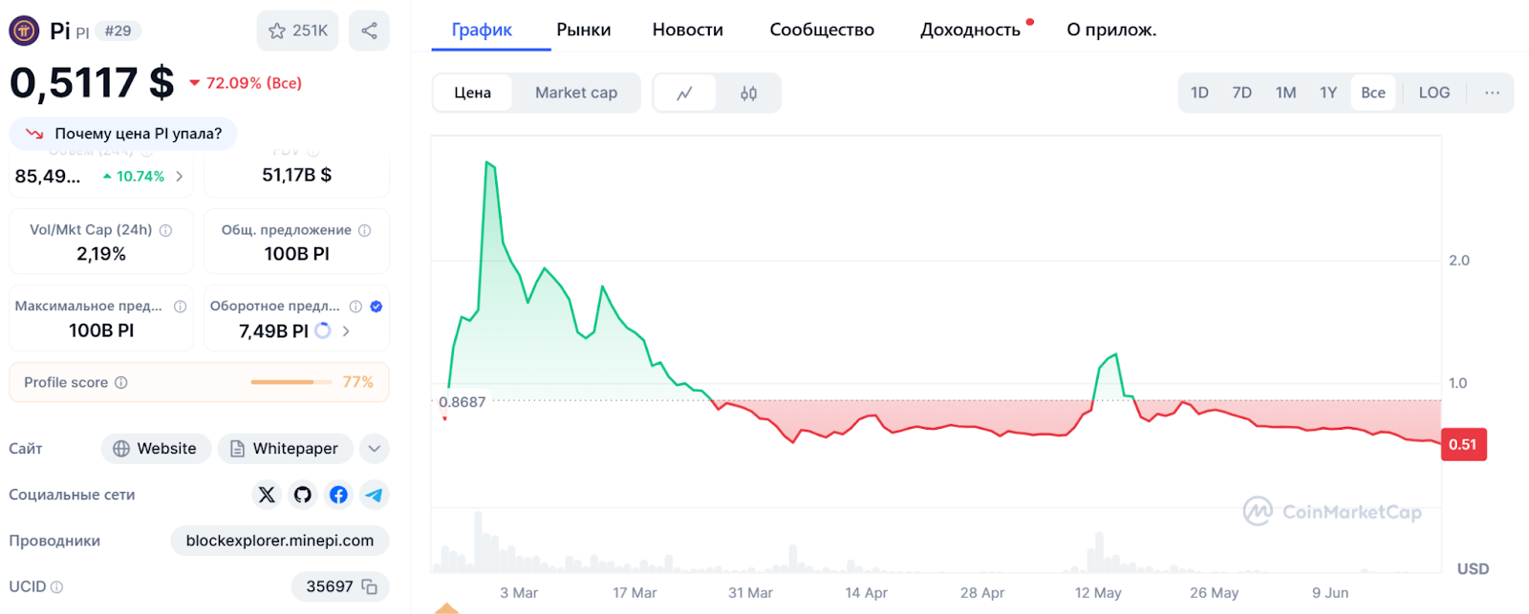Image resolution: width=1529 pixels, height=614 pixels.
Task: Click info icon next to Общ. предложение
Action: pyautogui.click(x=364, y=230)
